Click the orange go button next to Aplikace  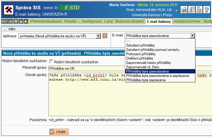click(x=105, y=36)
